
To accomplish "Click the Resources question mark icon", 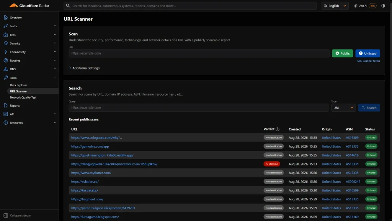I will point(6,123).
